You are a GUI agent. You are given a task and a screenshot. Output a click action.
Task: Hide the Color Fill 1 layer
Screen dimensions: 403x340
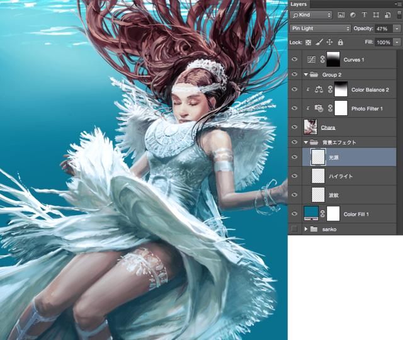[x=295, y=213]
